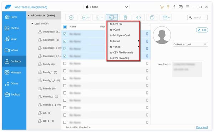
Task: Select the Friends (0) group
Action: click(46, 88)
